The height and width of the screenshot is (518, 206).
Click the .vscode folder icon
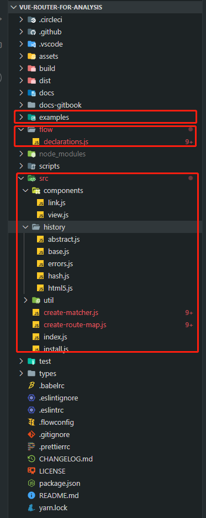click(31, 44)
